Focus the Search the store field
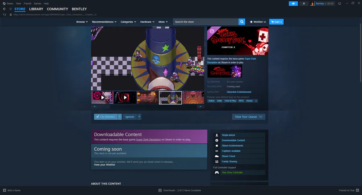The height and width of the screenshot is (195, 362). (x=206, y=22)
